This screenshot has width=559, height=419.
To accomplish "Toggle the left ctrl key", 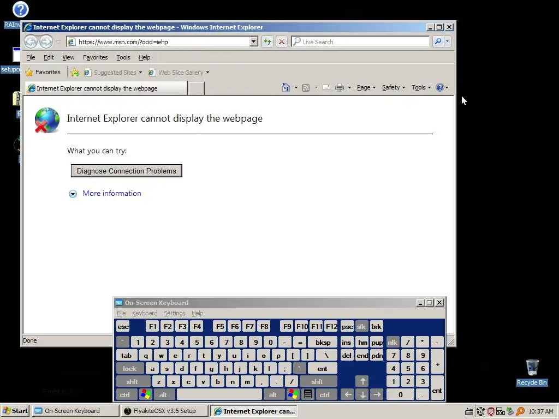I will pos(126,394).
